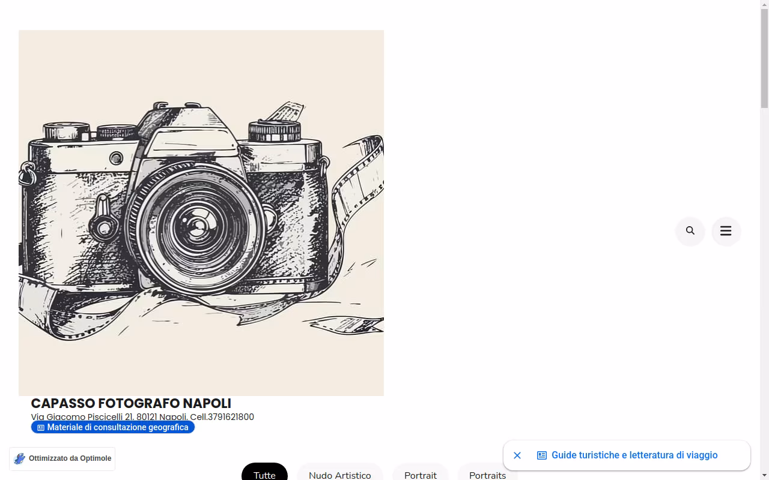Screen dimensions: 769x480
Task: Click the Materiale di consultazione geografica badge
Action: (113, 427)
